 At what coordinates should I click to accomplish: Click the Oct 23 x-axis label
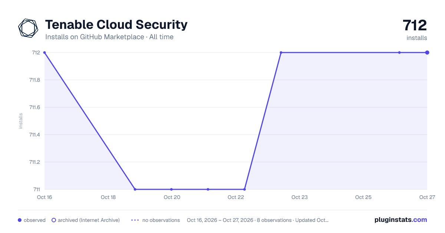click(300, 197)
